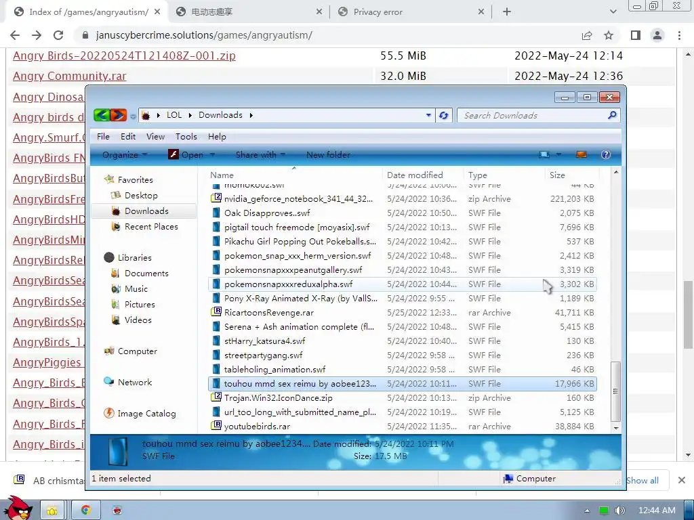
Task: Select Network in the sidebar
Action: click(x=135, y=382)
